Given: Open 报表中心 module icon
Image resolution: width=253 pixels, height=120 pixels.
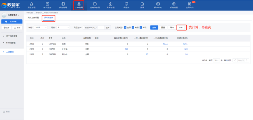Looking at the screenshot, I should point(158,4).
